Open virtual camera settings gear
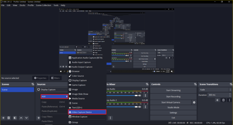The width and height of the screenshot is (233, 125). click(194, 102)
